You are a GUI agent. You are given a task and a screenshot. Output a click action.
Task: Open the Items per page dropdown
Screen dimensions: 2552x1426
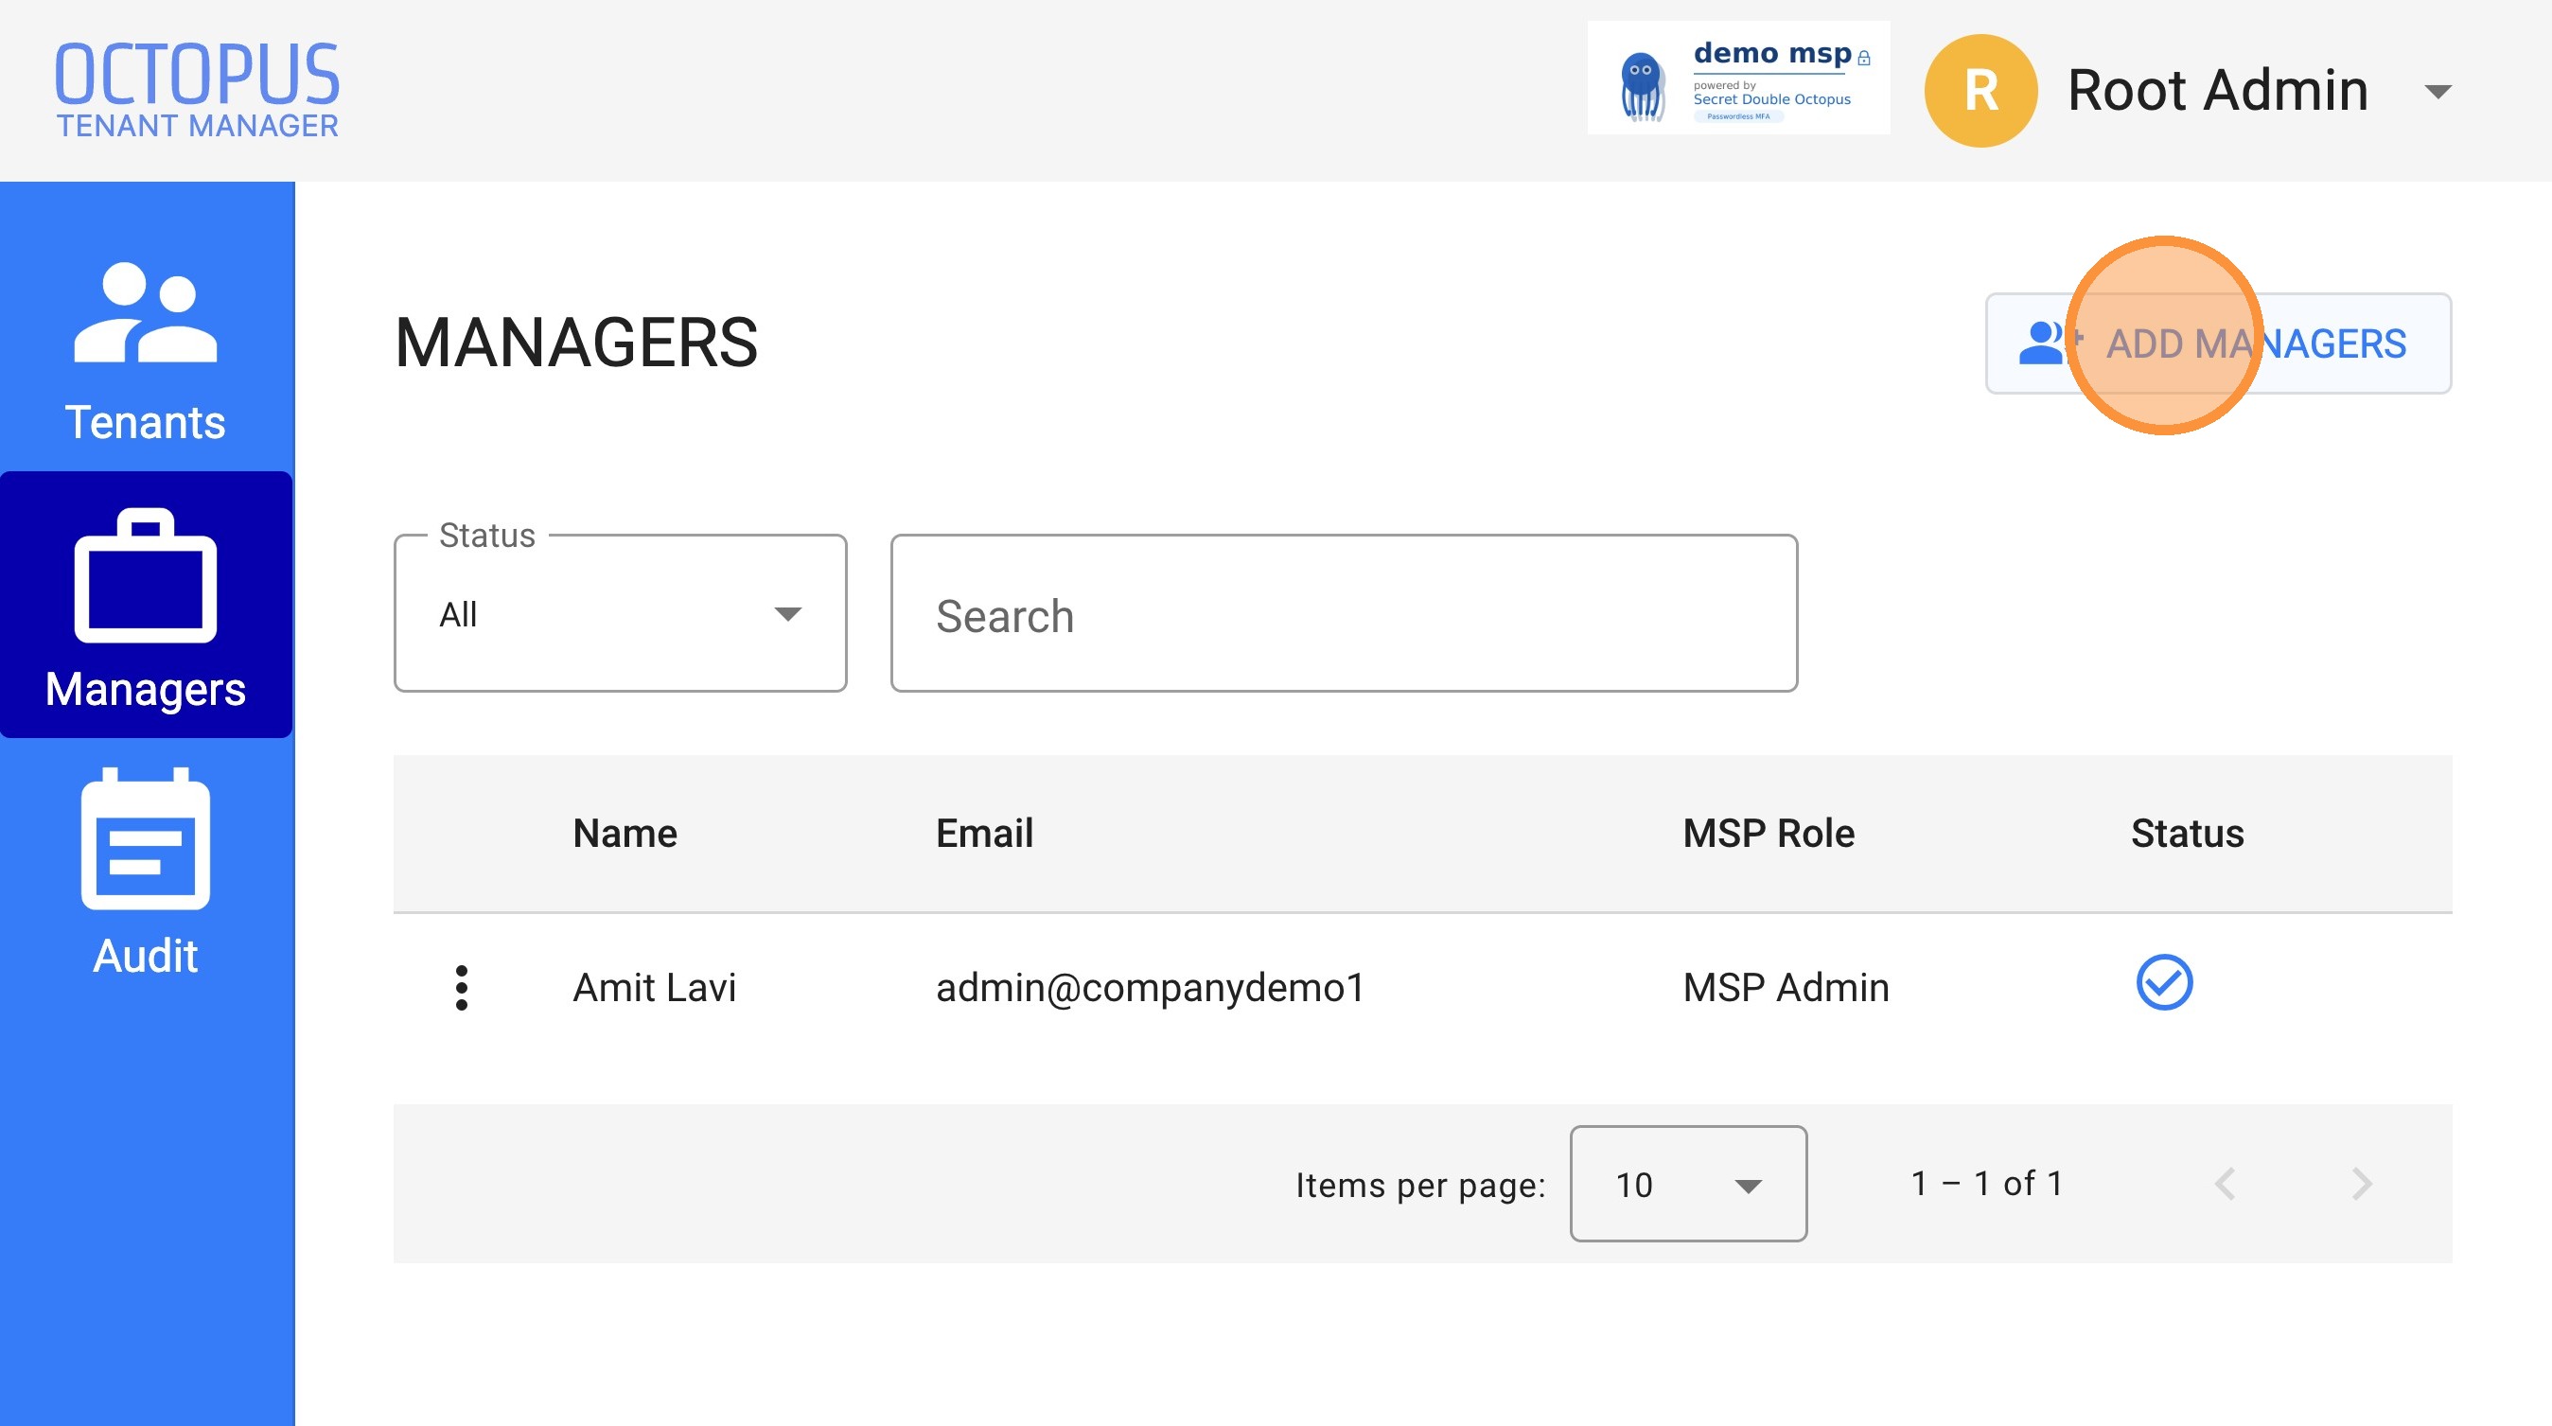[x=1688, y=1183]
